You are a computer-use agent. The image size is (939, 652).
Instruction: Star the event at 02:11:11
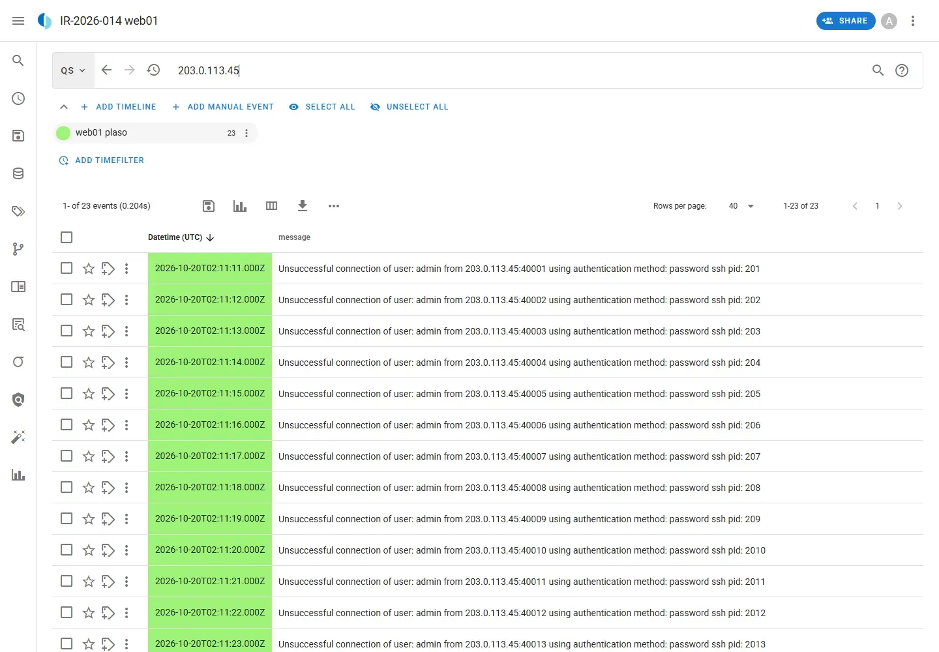(89, 269)
